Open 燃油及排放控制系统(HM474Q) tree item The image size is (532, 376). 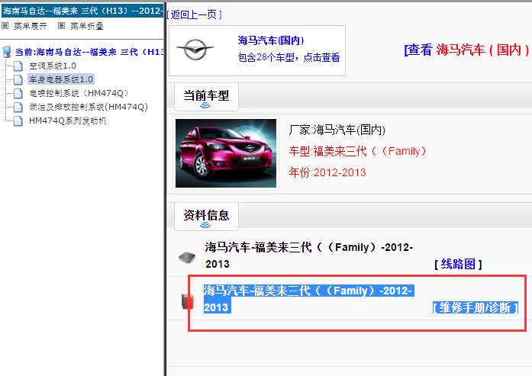89,107
